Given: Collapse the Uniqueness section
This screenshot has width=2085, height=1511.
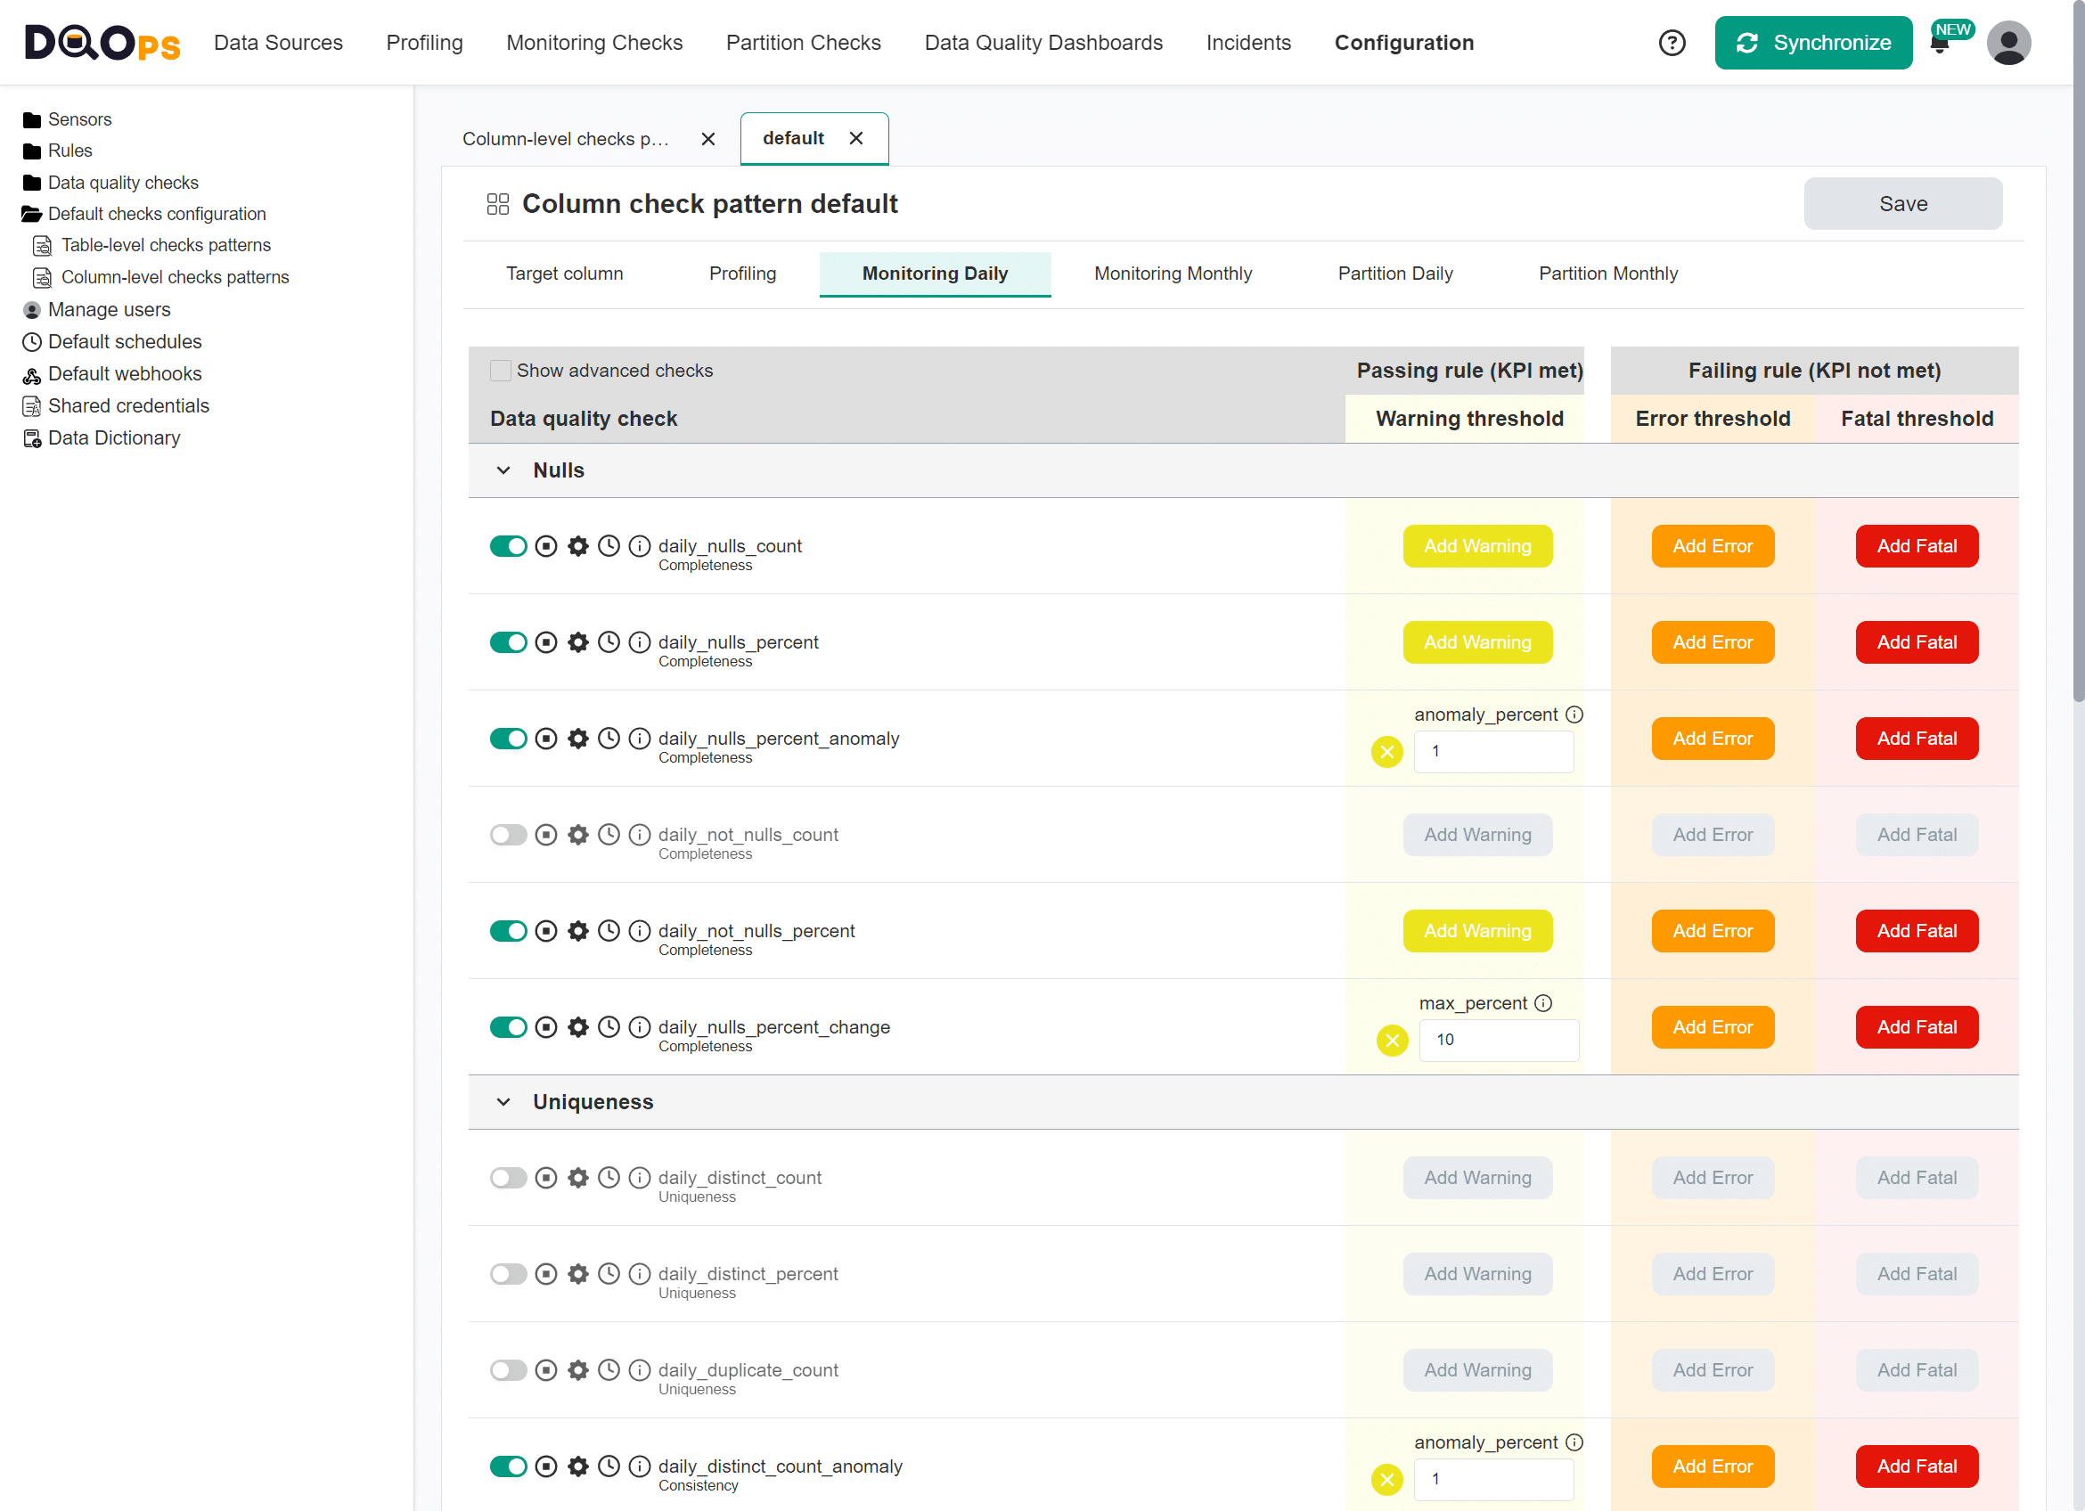Looking at the screenshot, I should coord(503,1101).
